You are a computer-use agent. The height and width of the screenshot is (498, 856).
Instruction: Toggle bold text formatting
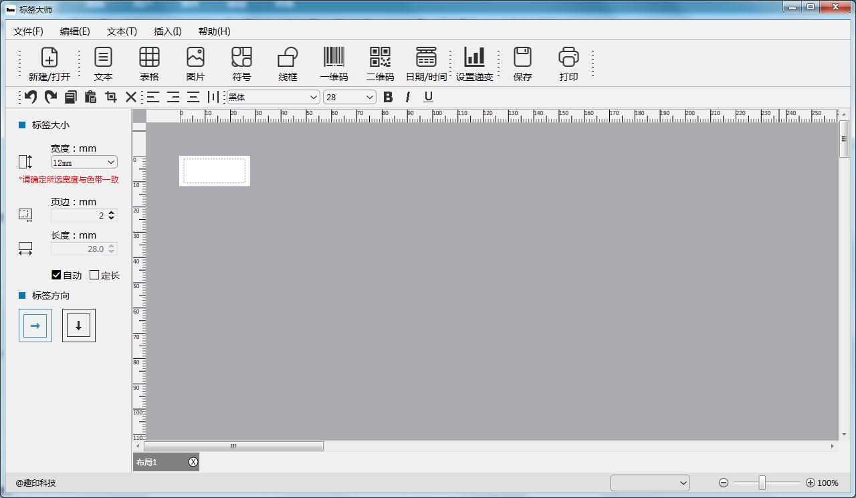coord(388,97)
